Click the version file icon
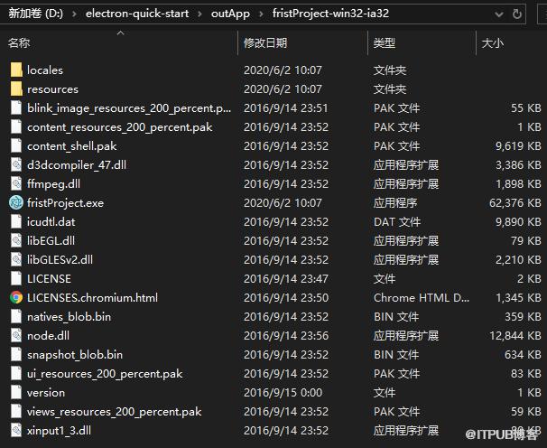 16,393
